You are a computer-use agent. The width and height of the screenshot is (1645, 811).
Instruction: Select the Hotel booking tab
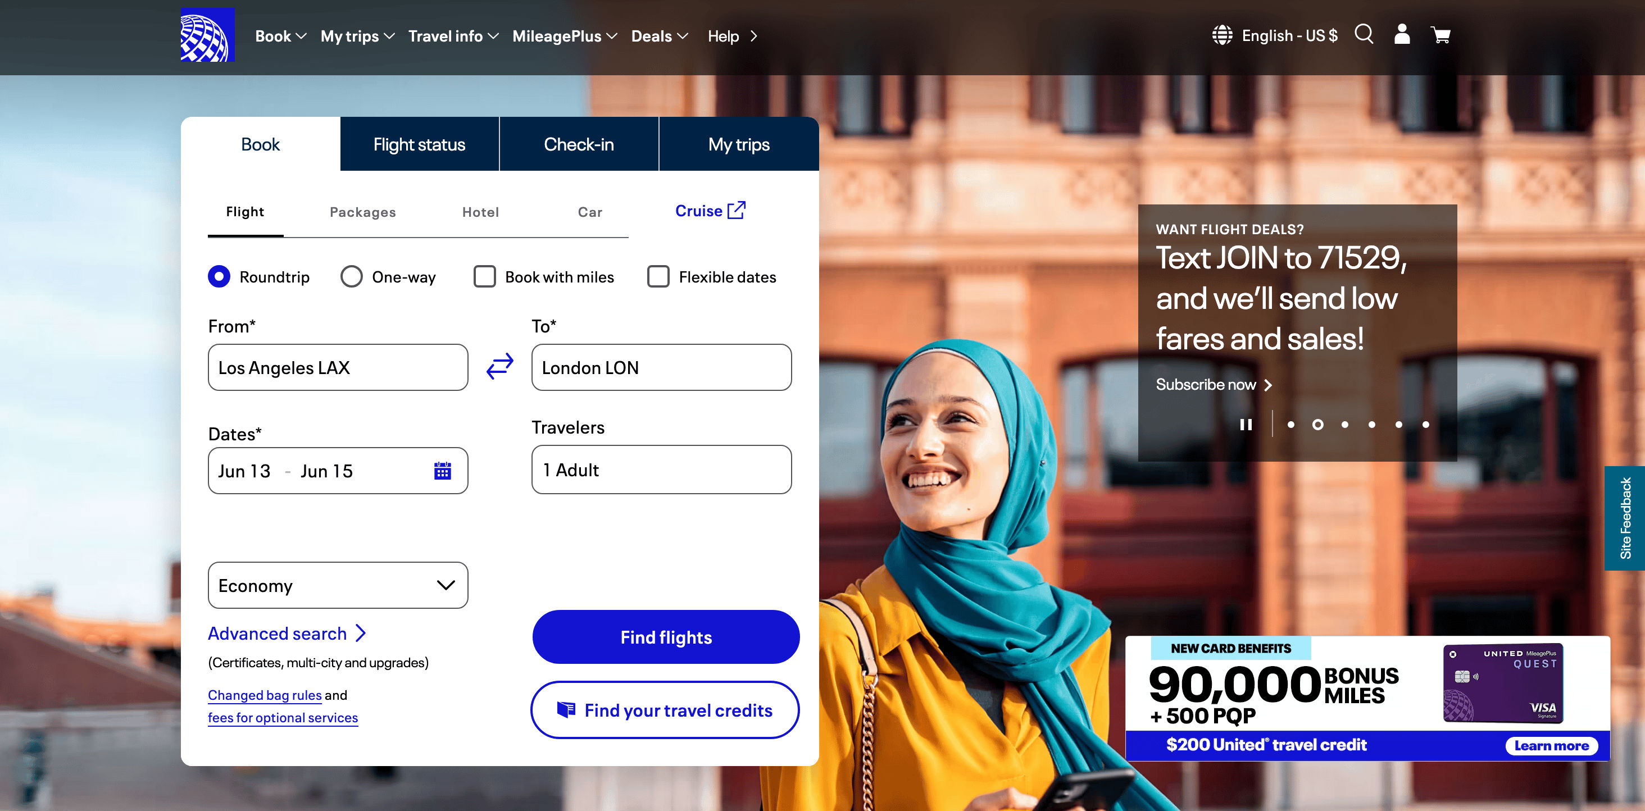(x=480, y=212)
